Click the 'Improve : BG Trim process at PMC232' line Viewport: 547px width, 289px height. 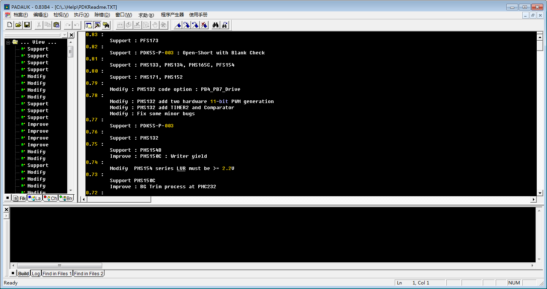pos(163,187)
